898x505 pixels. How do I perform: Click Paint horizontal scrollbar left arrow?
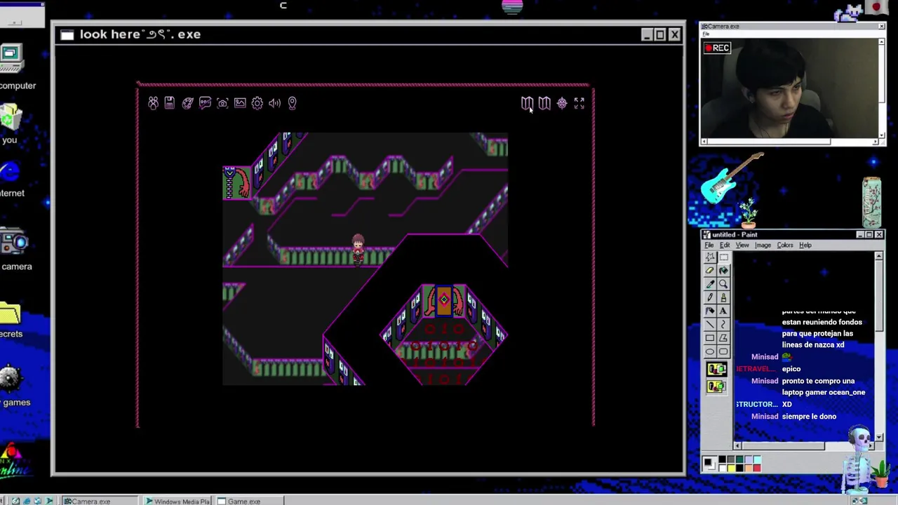pos(737,445)
